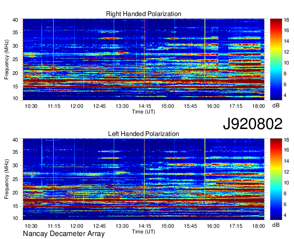Image resolution: width=294 pixels, height=239 pixels.
Task: Click the J920802 observation label
Action: (252, 124)
